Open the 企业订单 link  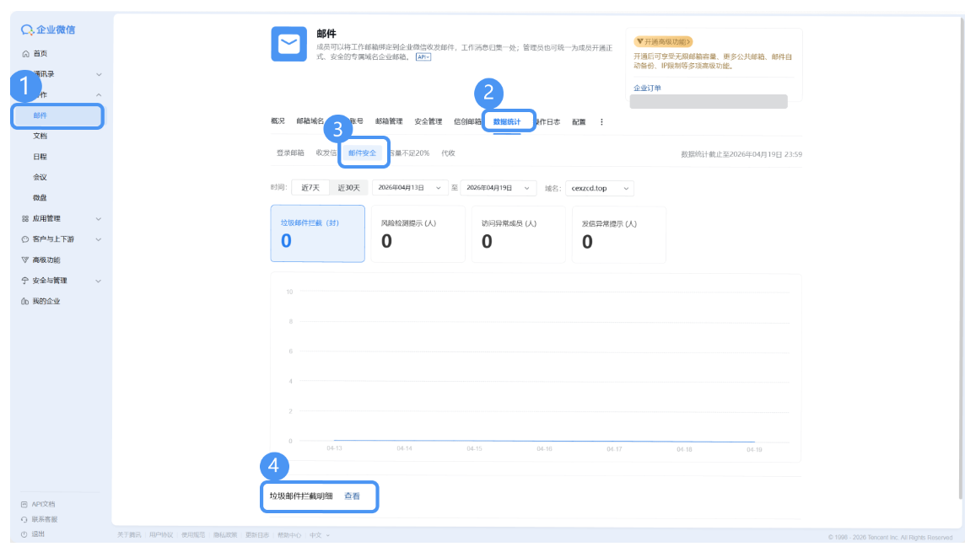(x=648, y=88)
